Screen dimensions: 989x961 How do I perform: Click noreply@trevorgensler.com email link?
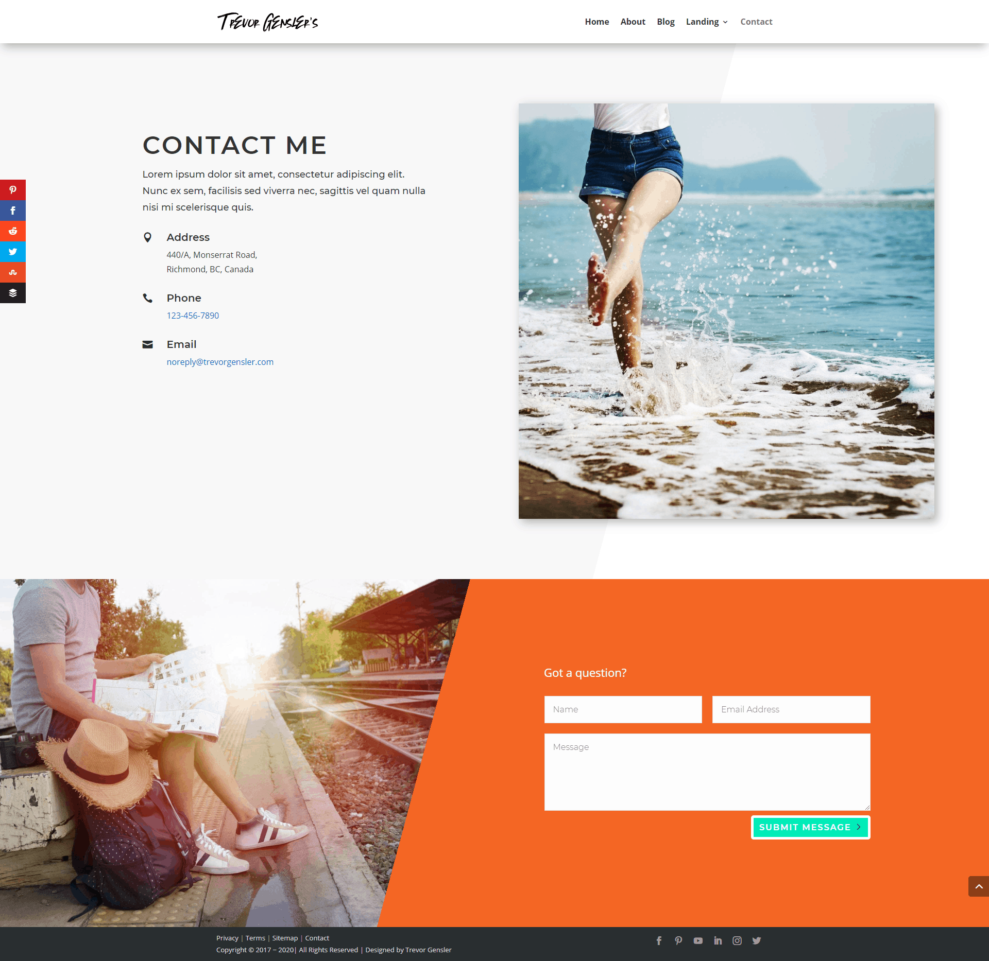(x=220, y=362)
